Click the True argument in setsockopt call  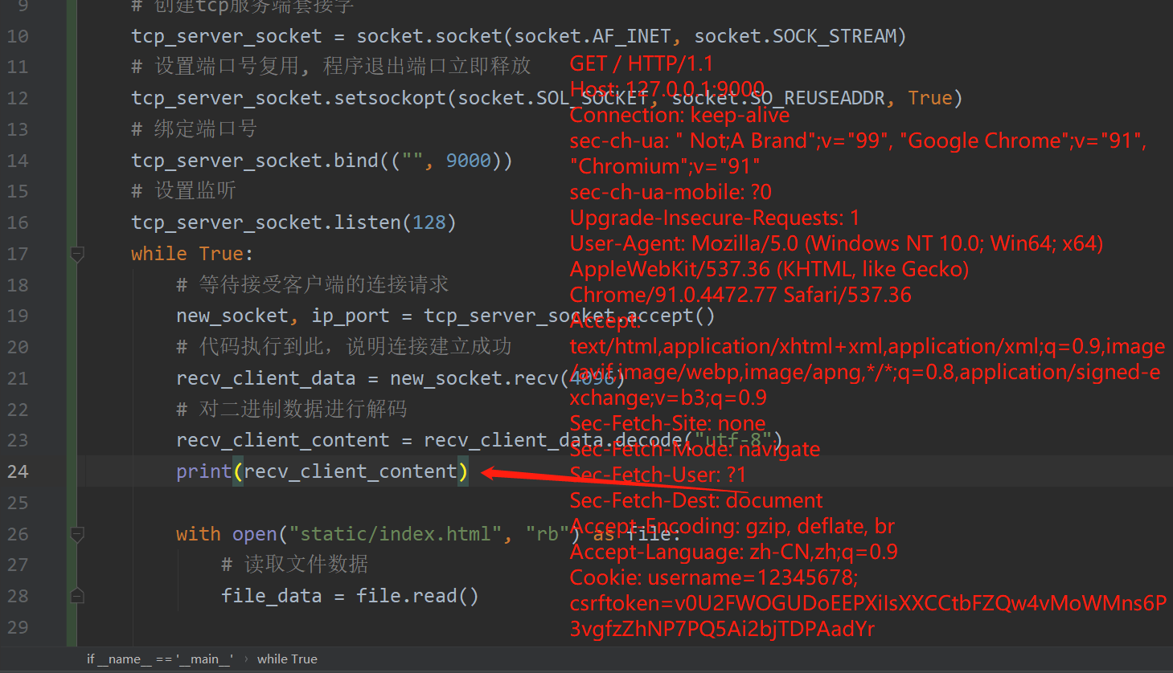tap(930, 98)
